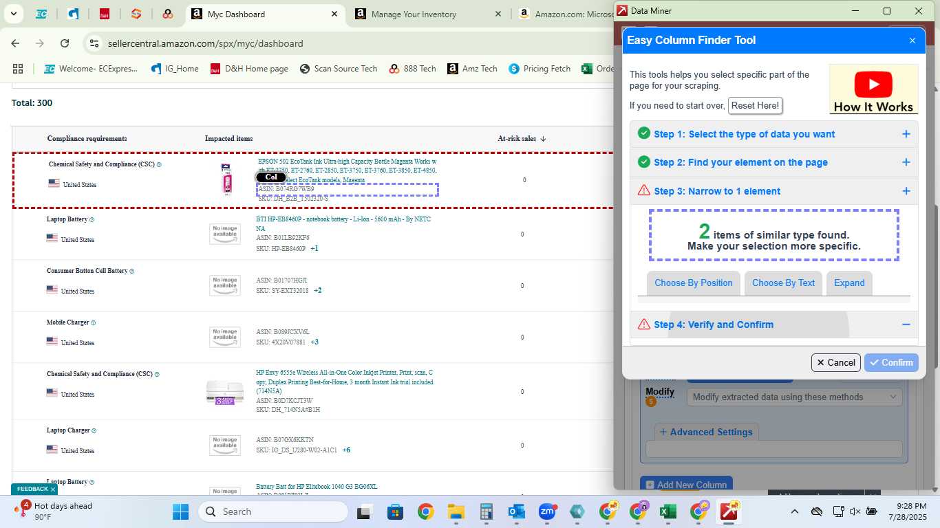This screenshot has height=528, width=940.
Task: Click info icon beside Laptop Charger
Action: (94, 431)
